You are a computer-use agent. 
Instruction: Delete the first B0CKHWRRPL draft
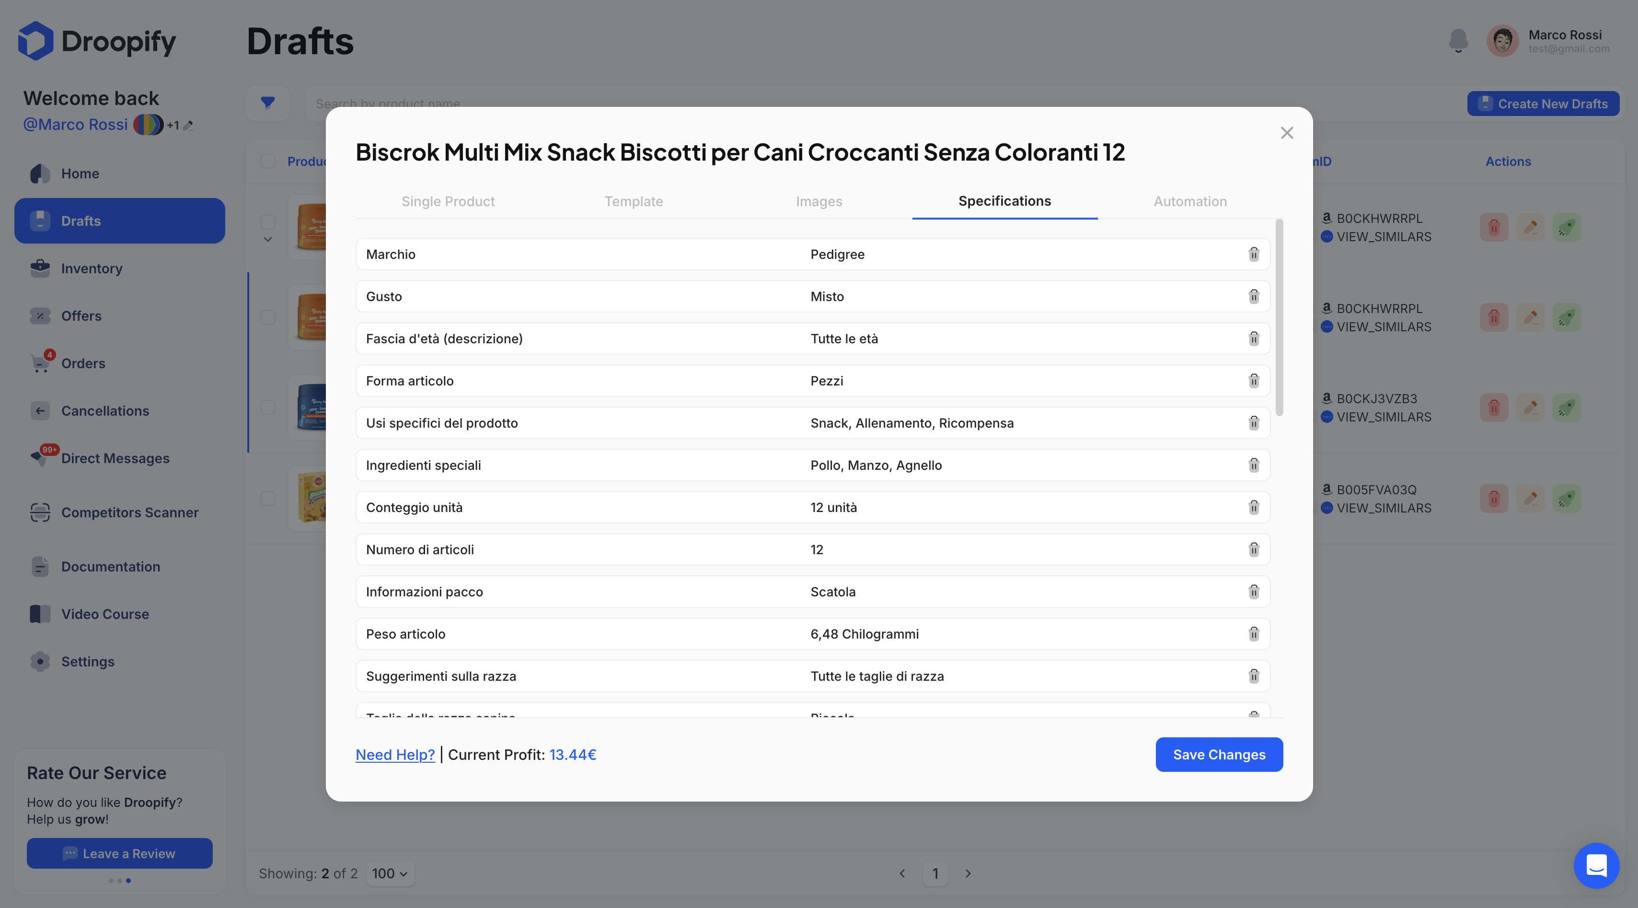(x=1494, y=227)
